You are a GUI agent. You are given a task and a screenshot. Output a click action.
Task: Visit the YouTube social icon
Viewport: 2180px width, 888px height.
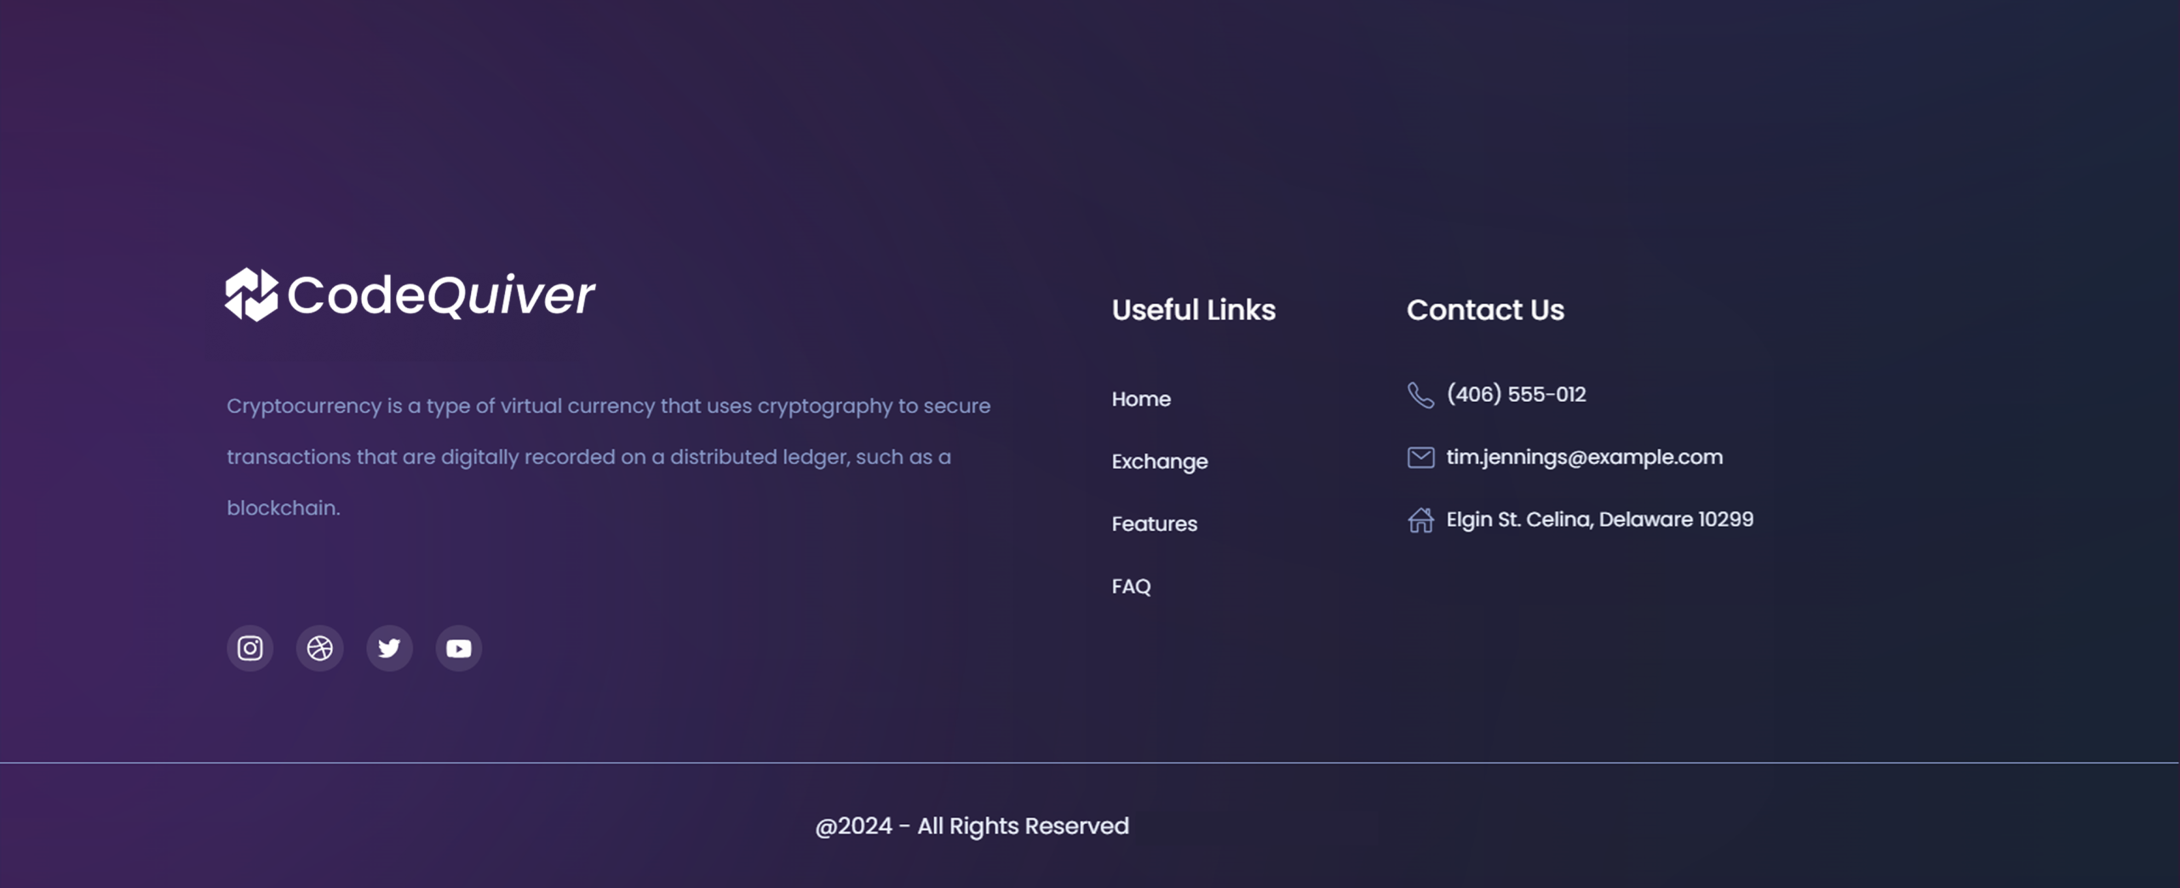pos(459,649)
